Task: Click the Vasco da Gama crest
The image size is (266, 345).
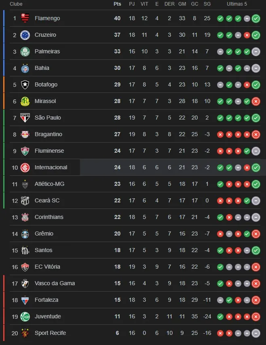Action: click(25, 283)
